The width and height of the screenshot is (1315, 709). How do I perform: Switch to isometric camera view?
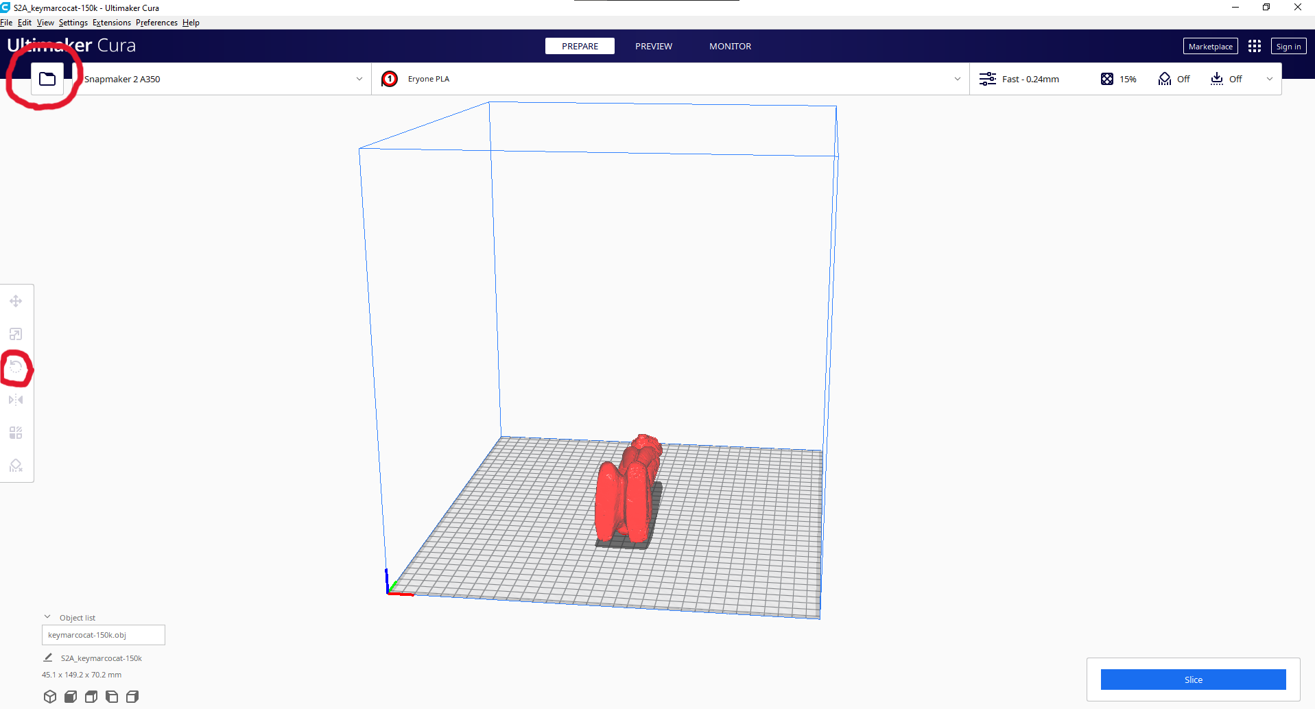pos(49,696)
